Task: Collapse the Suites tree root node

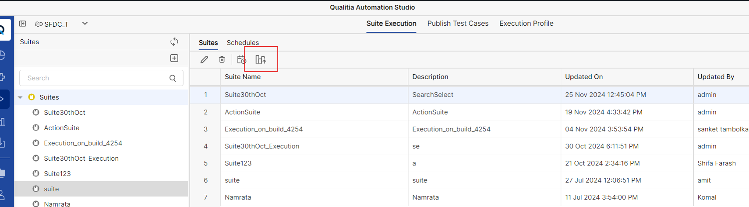Action: click(20, 97)
